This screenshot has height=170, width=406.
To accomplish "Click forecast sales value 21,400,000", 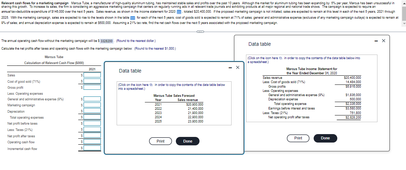I will 196,108.
